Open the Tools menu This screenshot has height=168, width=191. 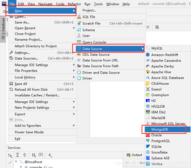click(x=98, y=4)
